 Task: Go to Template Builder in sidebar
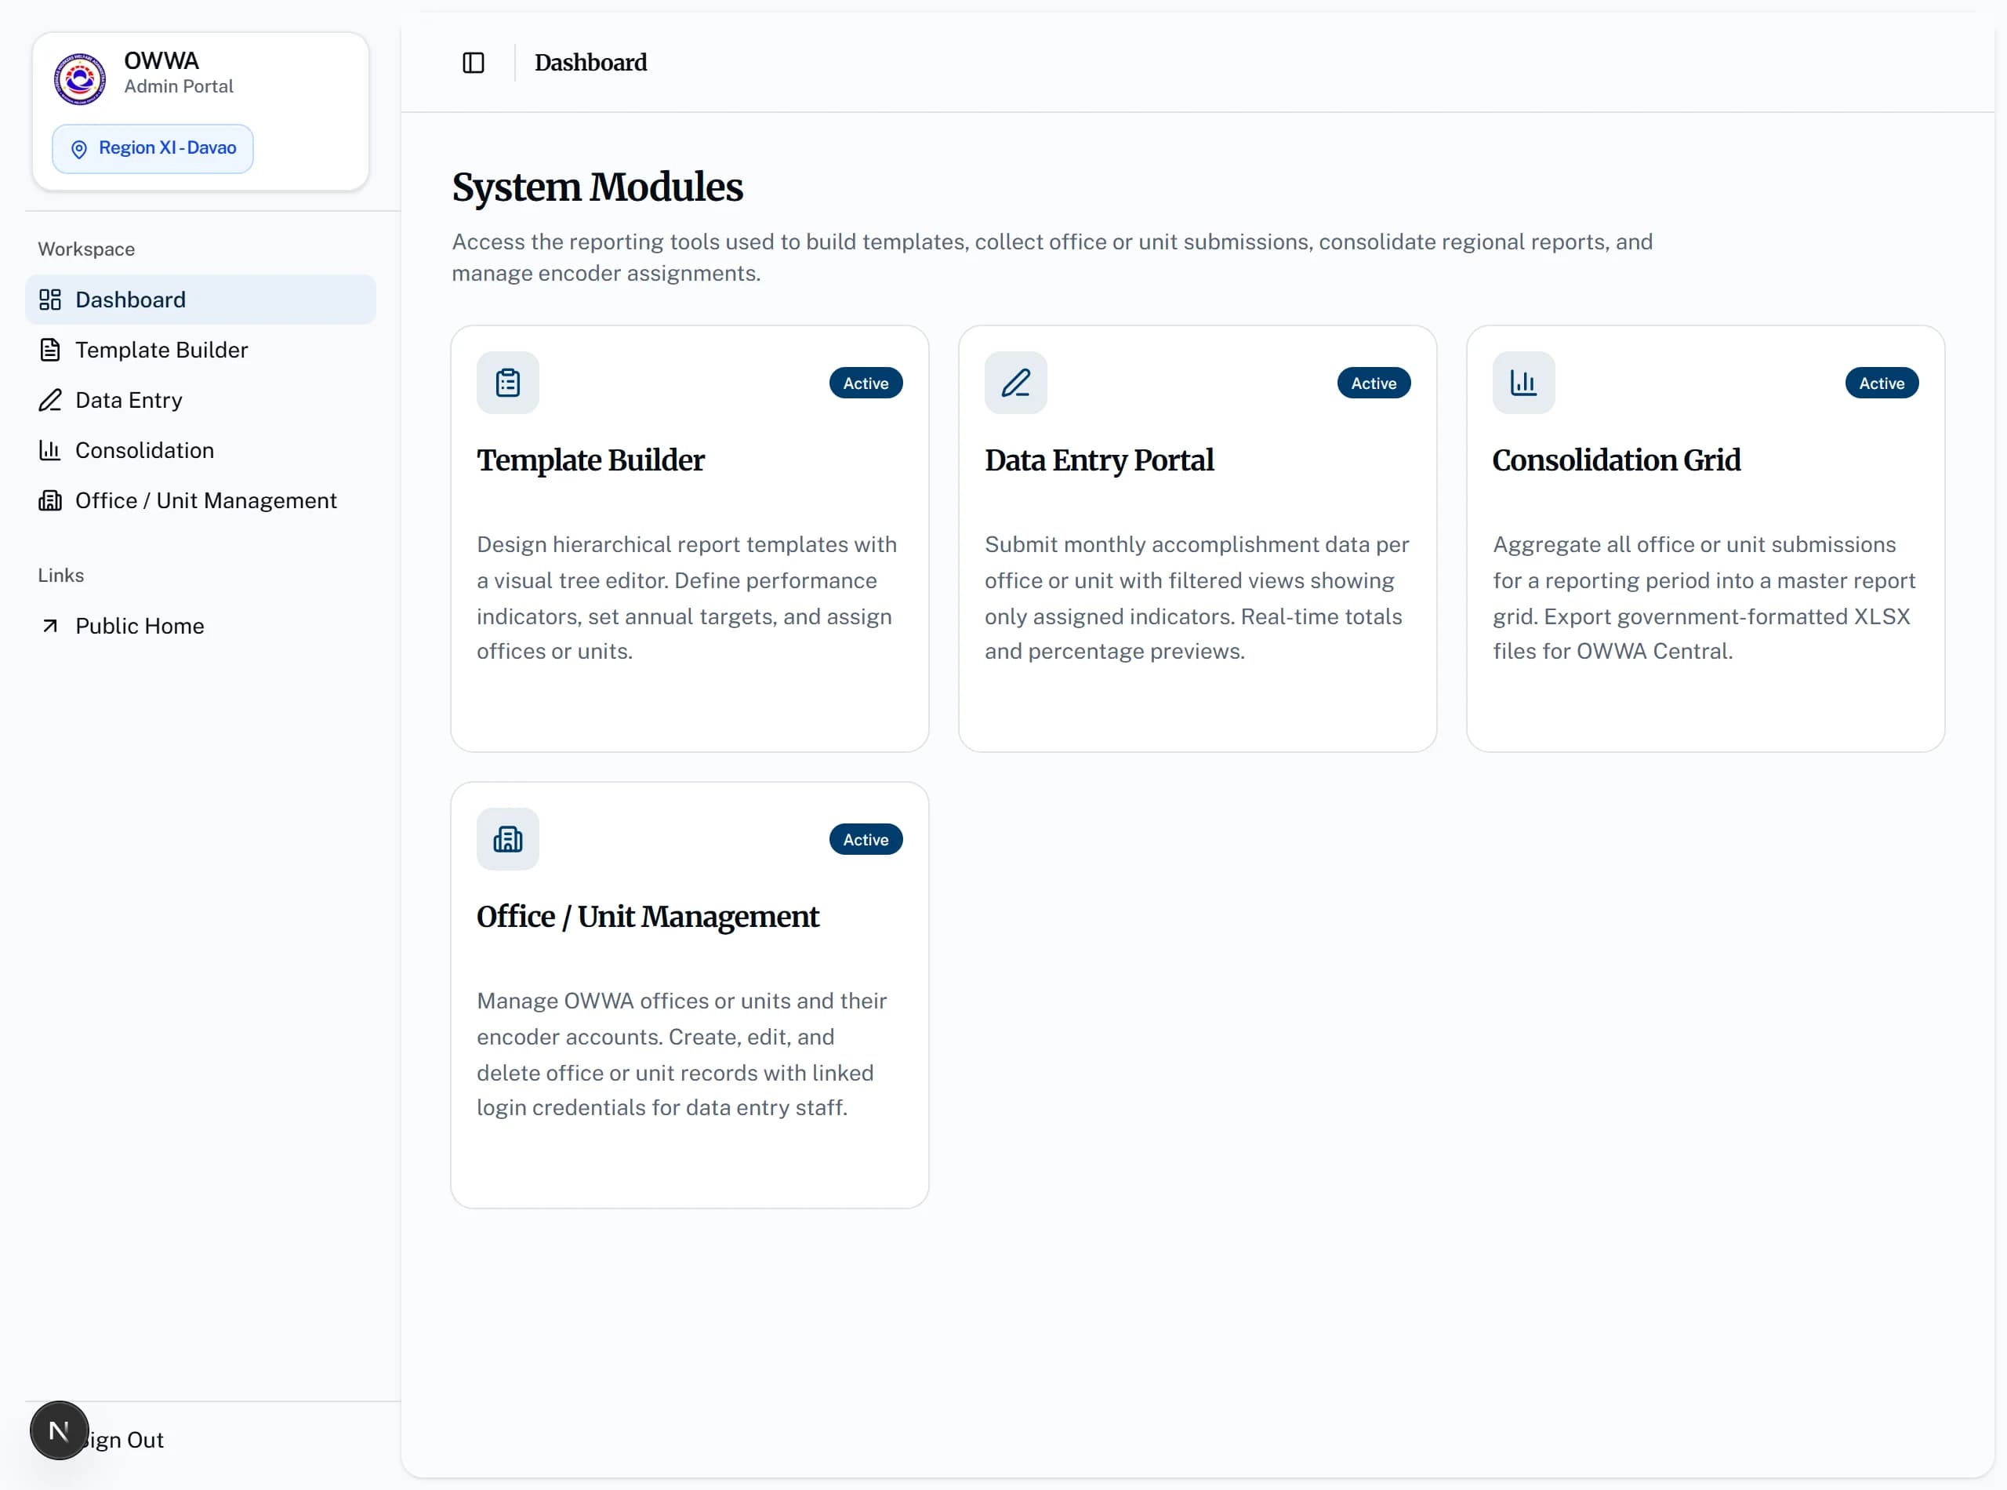coord(200,350)
